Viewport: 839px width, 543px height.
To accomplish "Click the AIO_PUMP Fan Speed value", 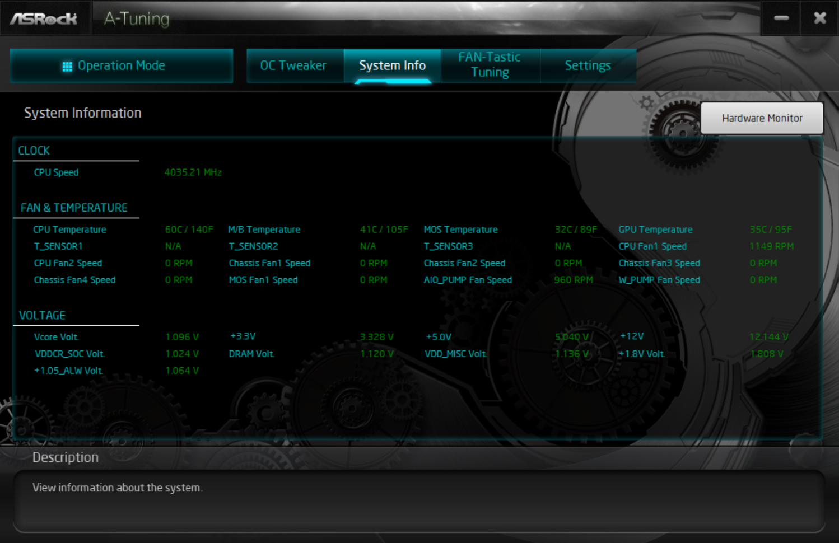I will pyautogui.click(x=573, y=280).
